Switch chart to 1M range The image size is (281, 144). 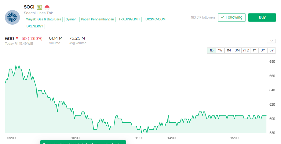pyautogui.click(x=228, y=51)
